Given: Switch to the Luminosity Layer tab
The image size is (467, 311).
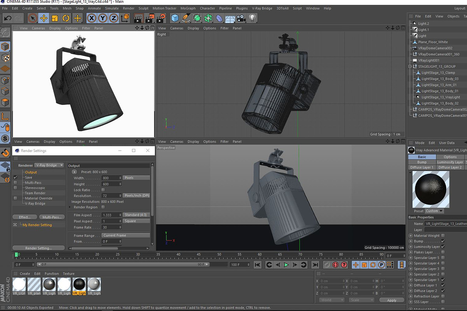Looking at the screenshot, I should (450, 162).
